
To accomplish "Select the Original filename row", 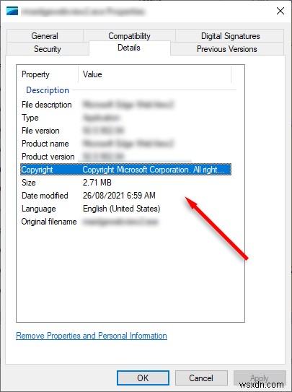I will (x=125, y=222).
